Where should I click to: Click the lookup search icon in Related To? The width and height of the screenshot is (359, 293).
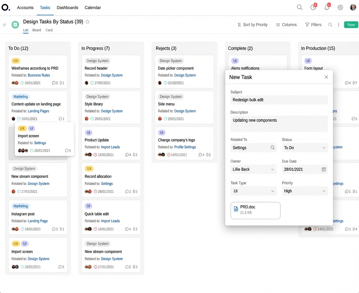272,148
